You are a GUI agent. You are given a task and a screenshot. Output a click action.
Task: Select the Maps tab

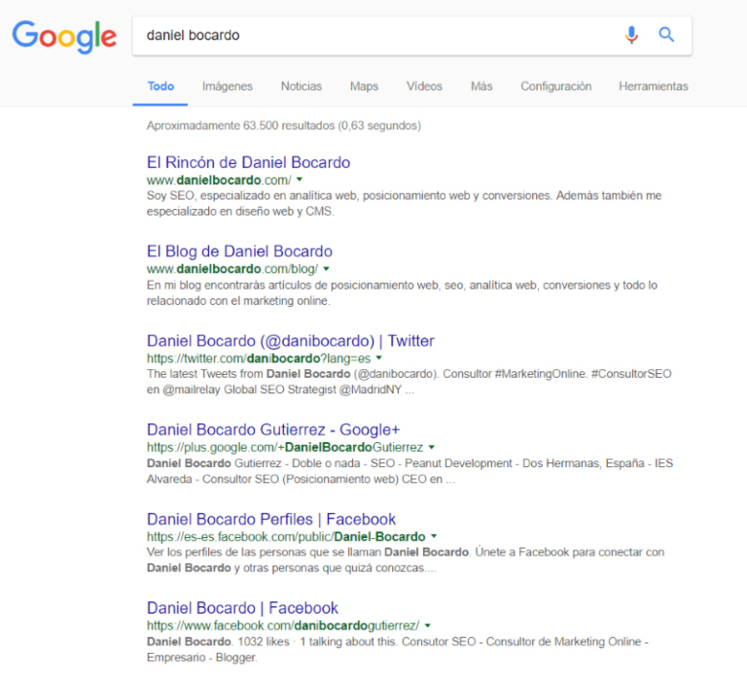364,86
